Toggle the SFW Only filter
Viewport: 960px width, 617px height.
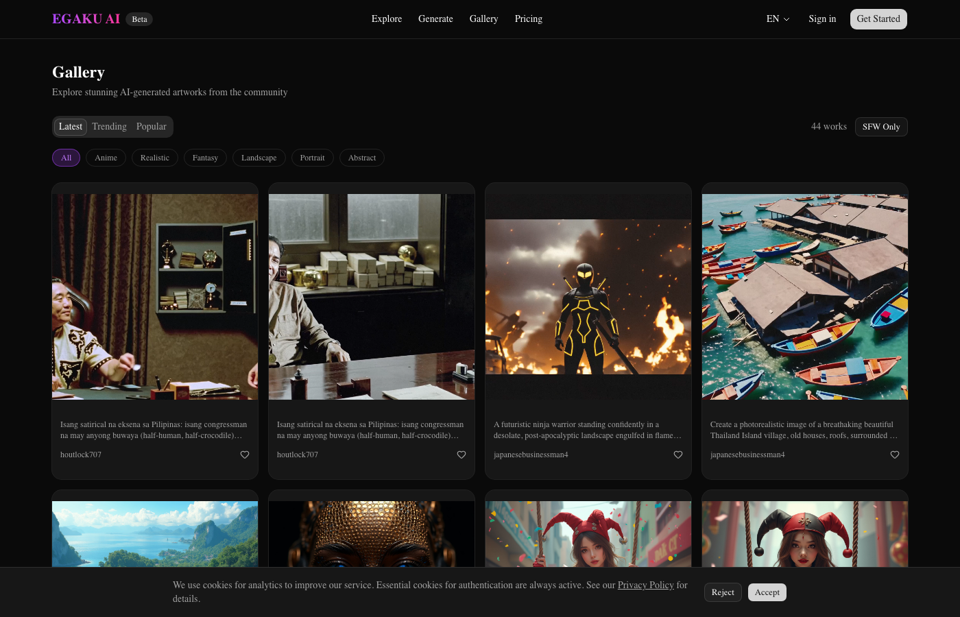[881, 127]
